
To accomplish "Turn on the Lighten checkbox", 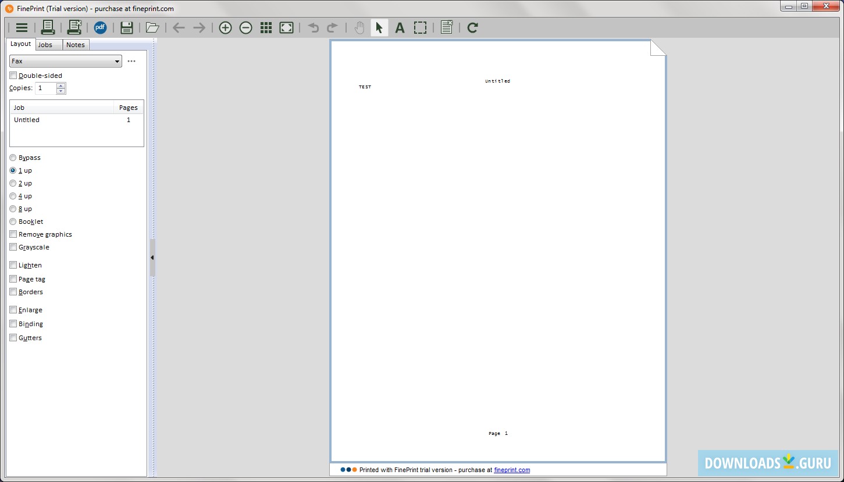I will tap(13, 265).
